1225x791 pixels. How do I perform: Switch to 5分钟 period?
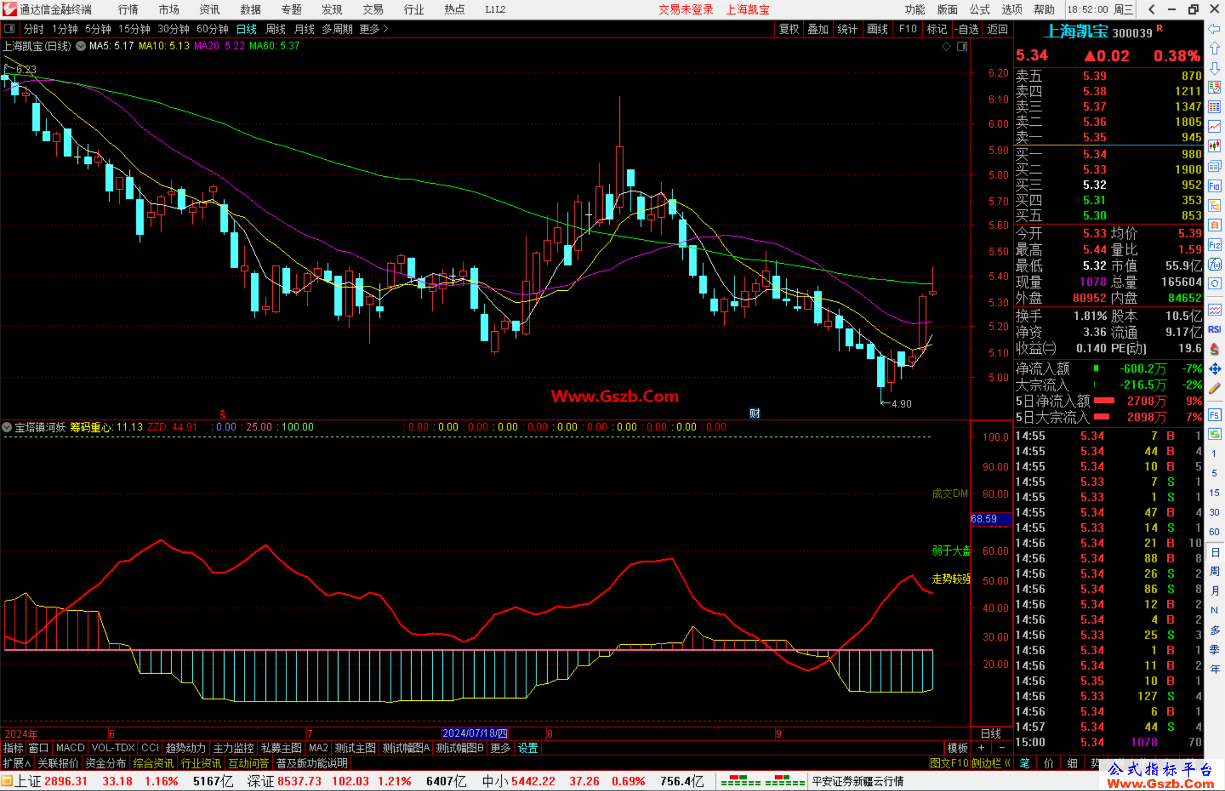pos(98,29)
